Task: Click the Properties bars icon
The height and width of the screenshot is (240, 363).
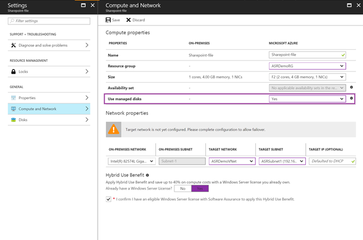Action: (14, 98)
